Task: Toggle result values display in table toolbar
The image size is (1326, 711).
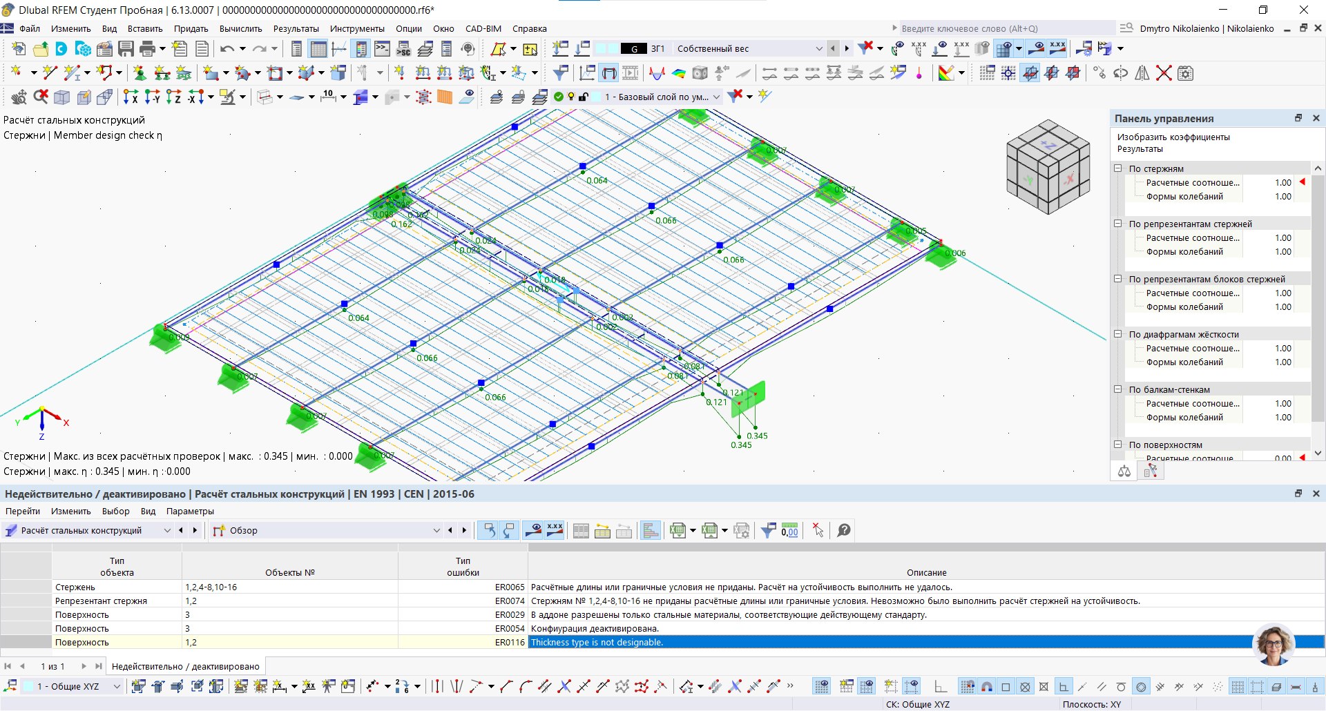Action: (x=555, y=531)
